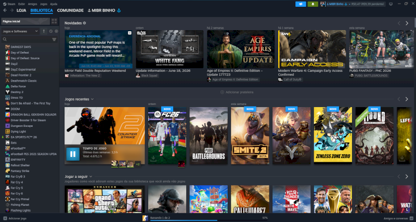The height and width of the screenshot is (222, 416).
Task: Expand Jogos e Softwares dropdown
Action: pyautogui.click(x=20, y=31)
